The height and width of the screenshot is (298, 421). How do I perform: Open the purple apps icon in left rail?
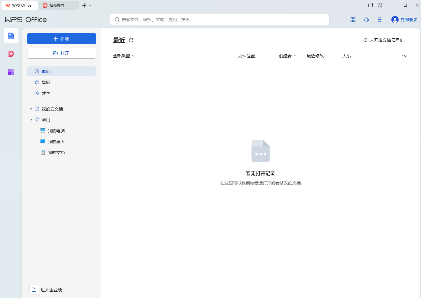coord(11,72)
